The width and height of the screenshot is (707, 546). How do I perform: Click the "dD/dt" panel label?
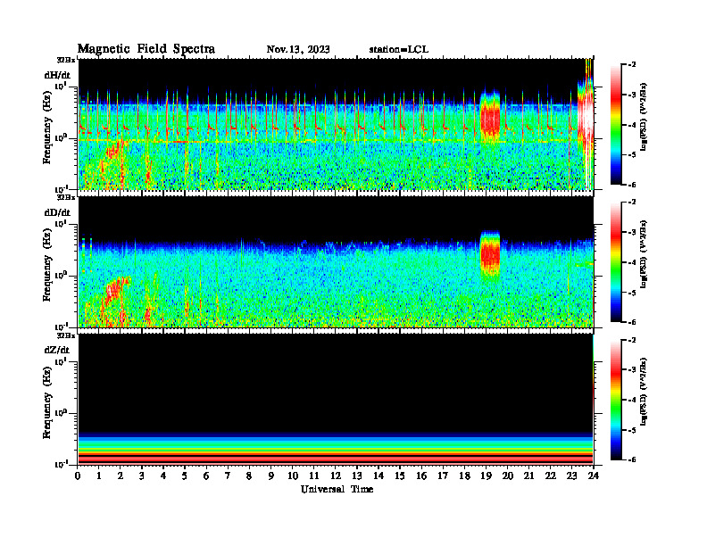(57, 212)
